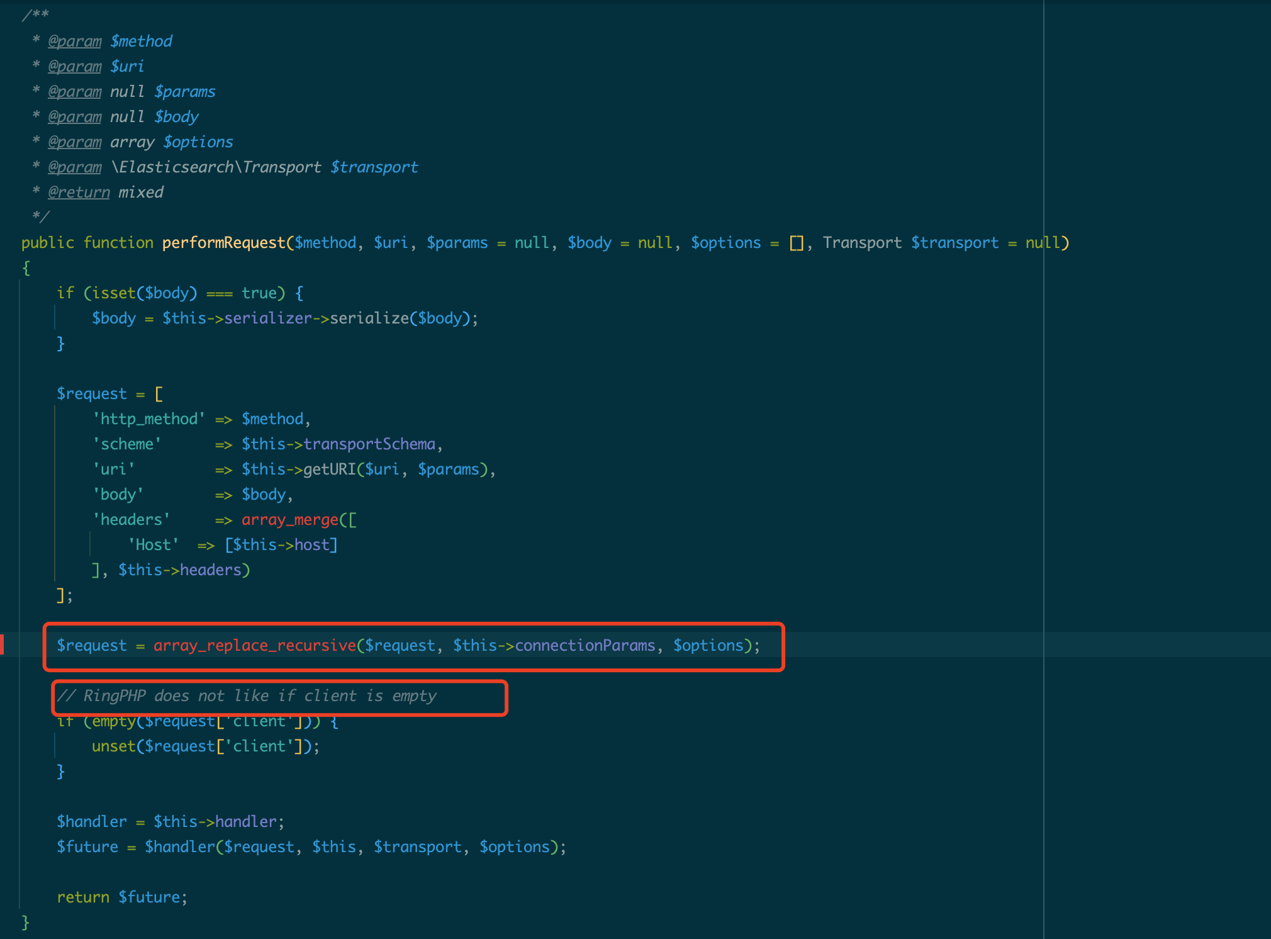Screen dimensions: 1271x939
Task: Click the 'public function' keywords
Action: pos(87,243)
